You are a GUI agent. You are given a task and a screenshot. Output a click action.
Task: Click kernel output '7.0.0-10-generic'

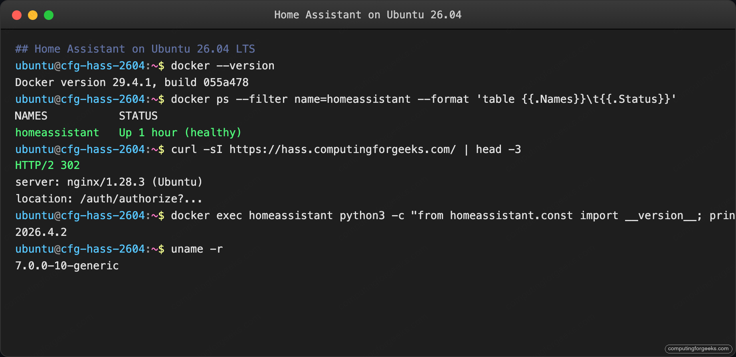pos(67,266)
